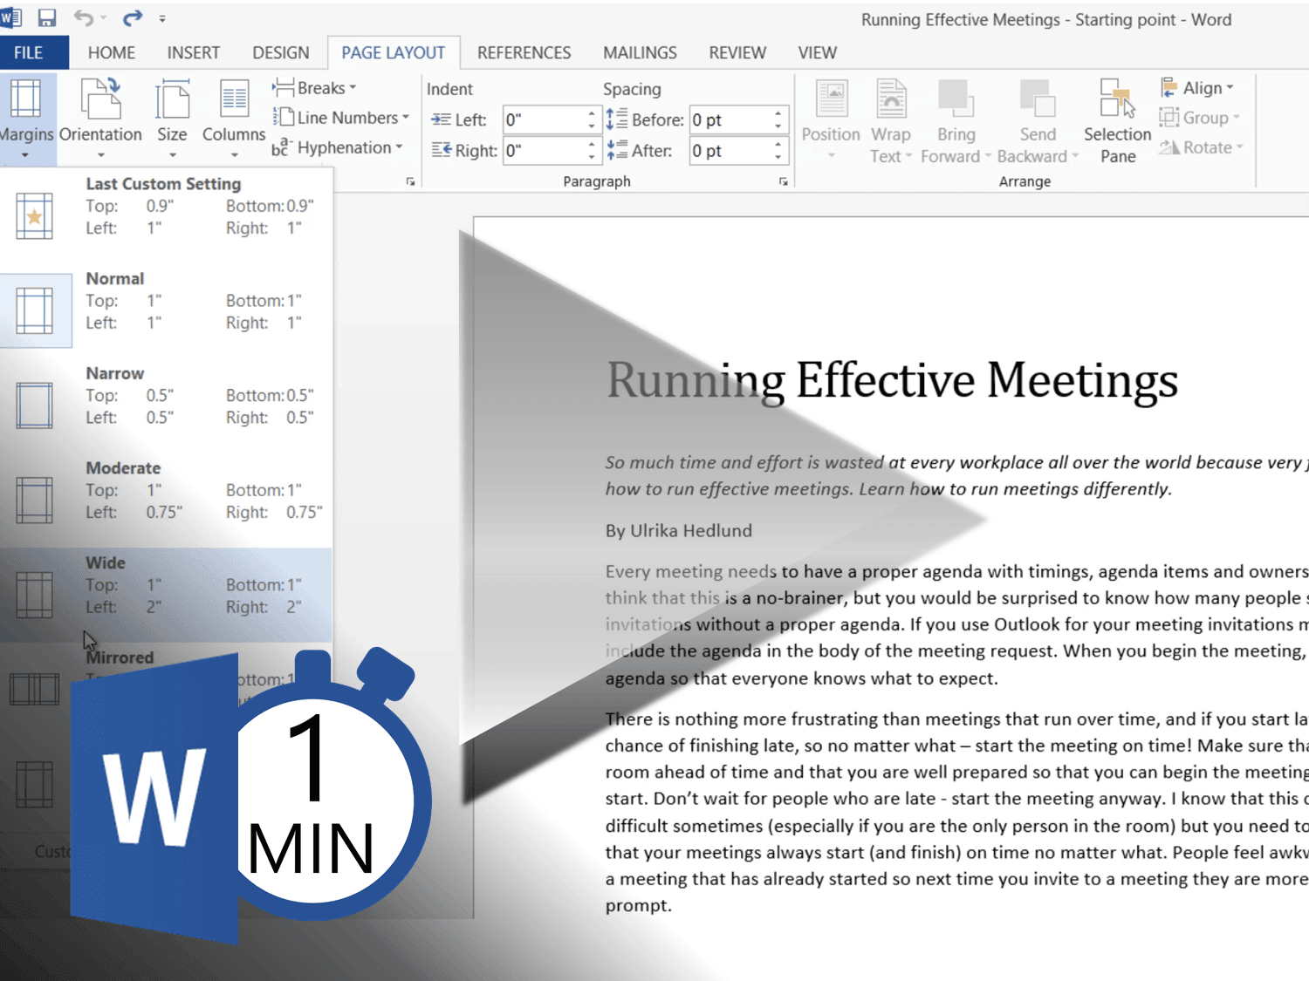Switch to the VIEW tab
The height and width of the screenshot is (981, 1309).
click(817, 52)
